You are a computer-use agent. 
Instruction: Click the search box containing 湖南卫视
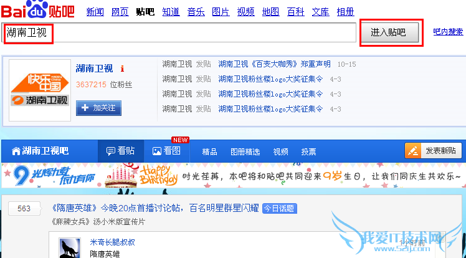(179, 32)
